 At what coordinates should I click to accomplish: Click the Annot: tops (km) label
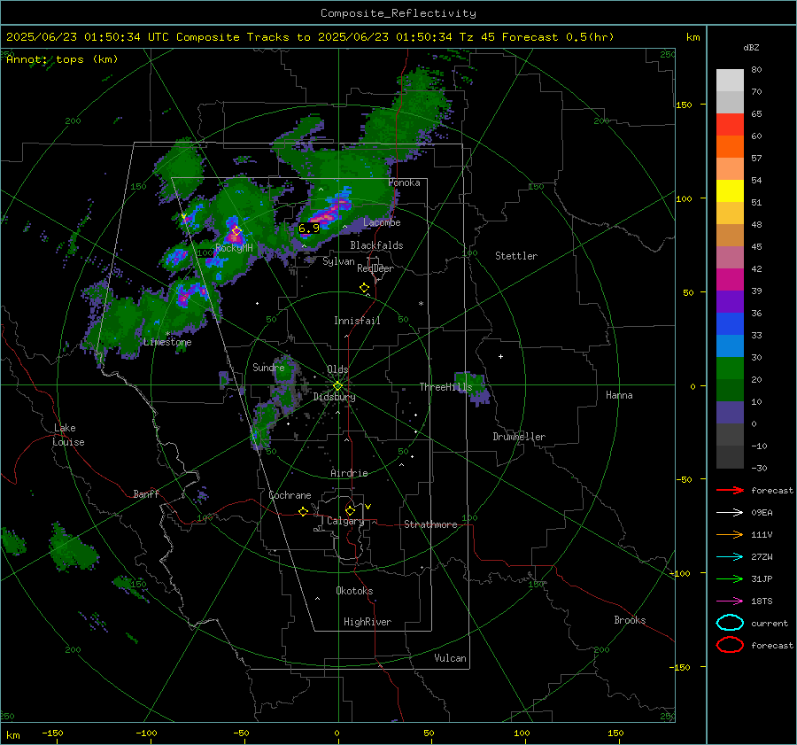pos(62,59)
